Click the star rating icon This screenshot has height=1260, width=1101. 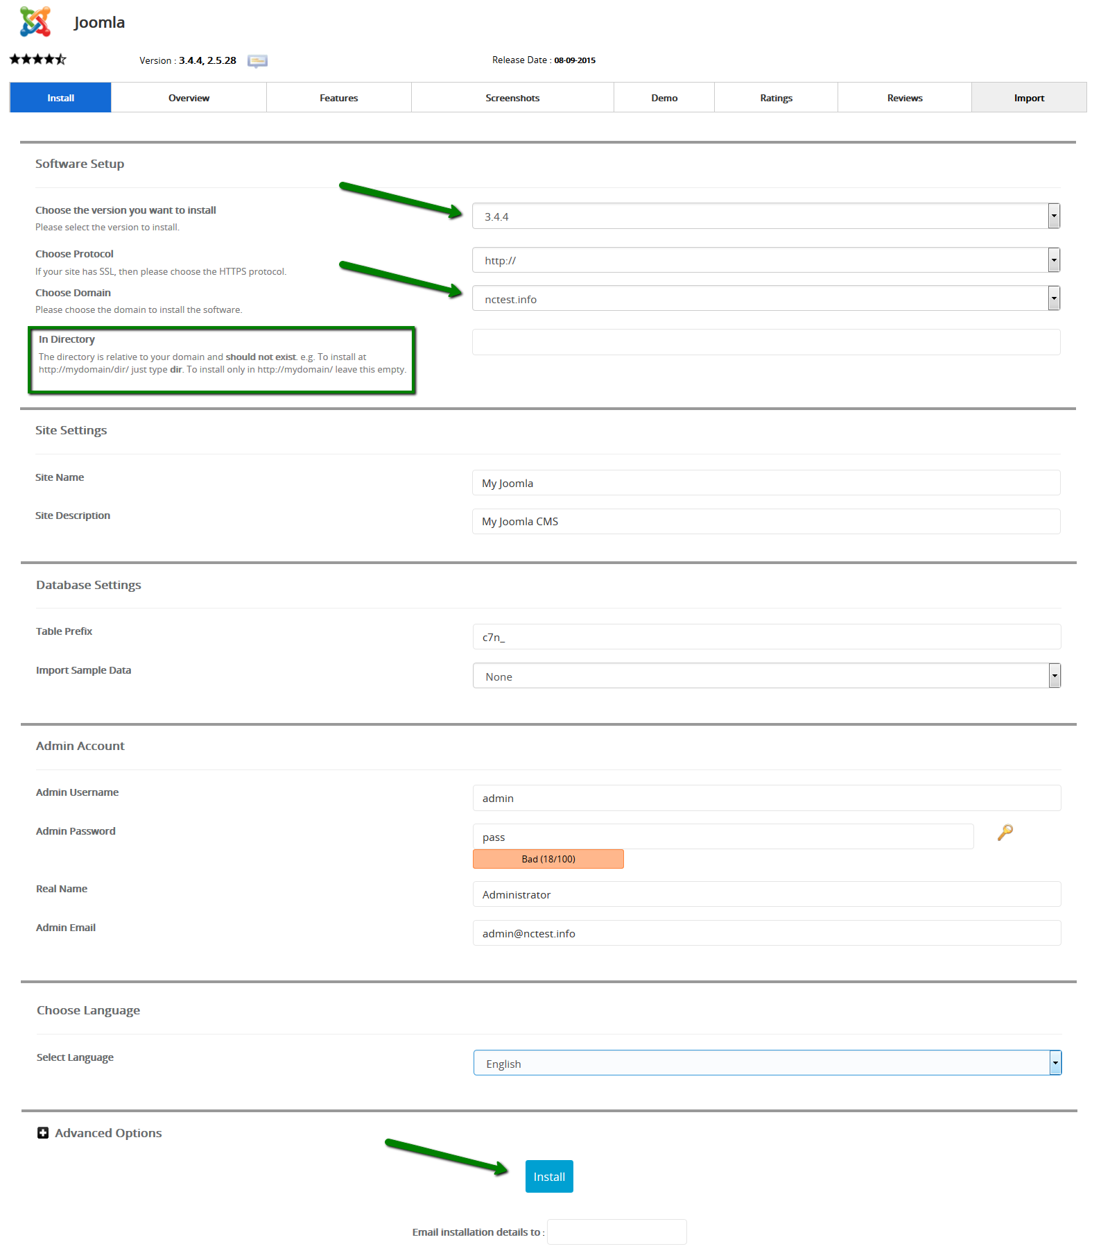pos(38,59)
